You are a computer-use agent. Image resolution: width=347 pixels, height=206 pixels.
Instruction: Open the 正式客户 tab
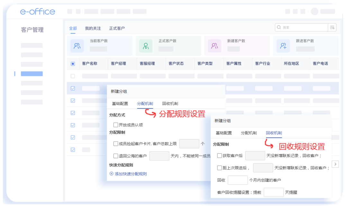click(118, 28)
